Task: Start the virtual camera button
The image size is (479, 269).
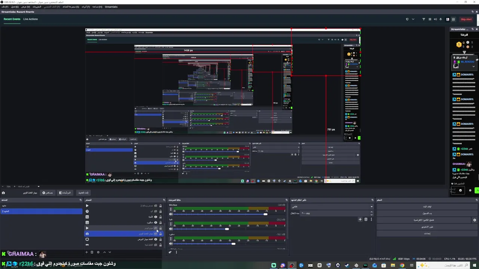Action: (424, 220)
